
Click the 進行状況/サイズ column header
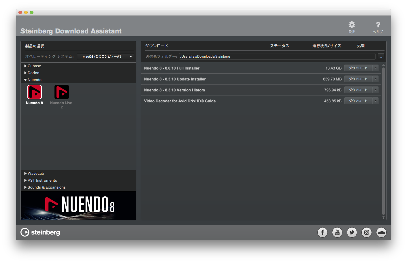(x=327, y=46)
